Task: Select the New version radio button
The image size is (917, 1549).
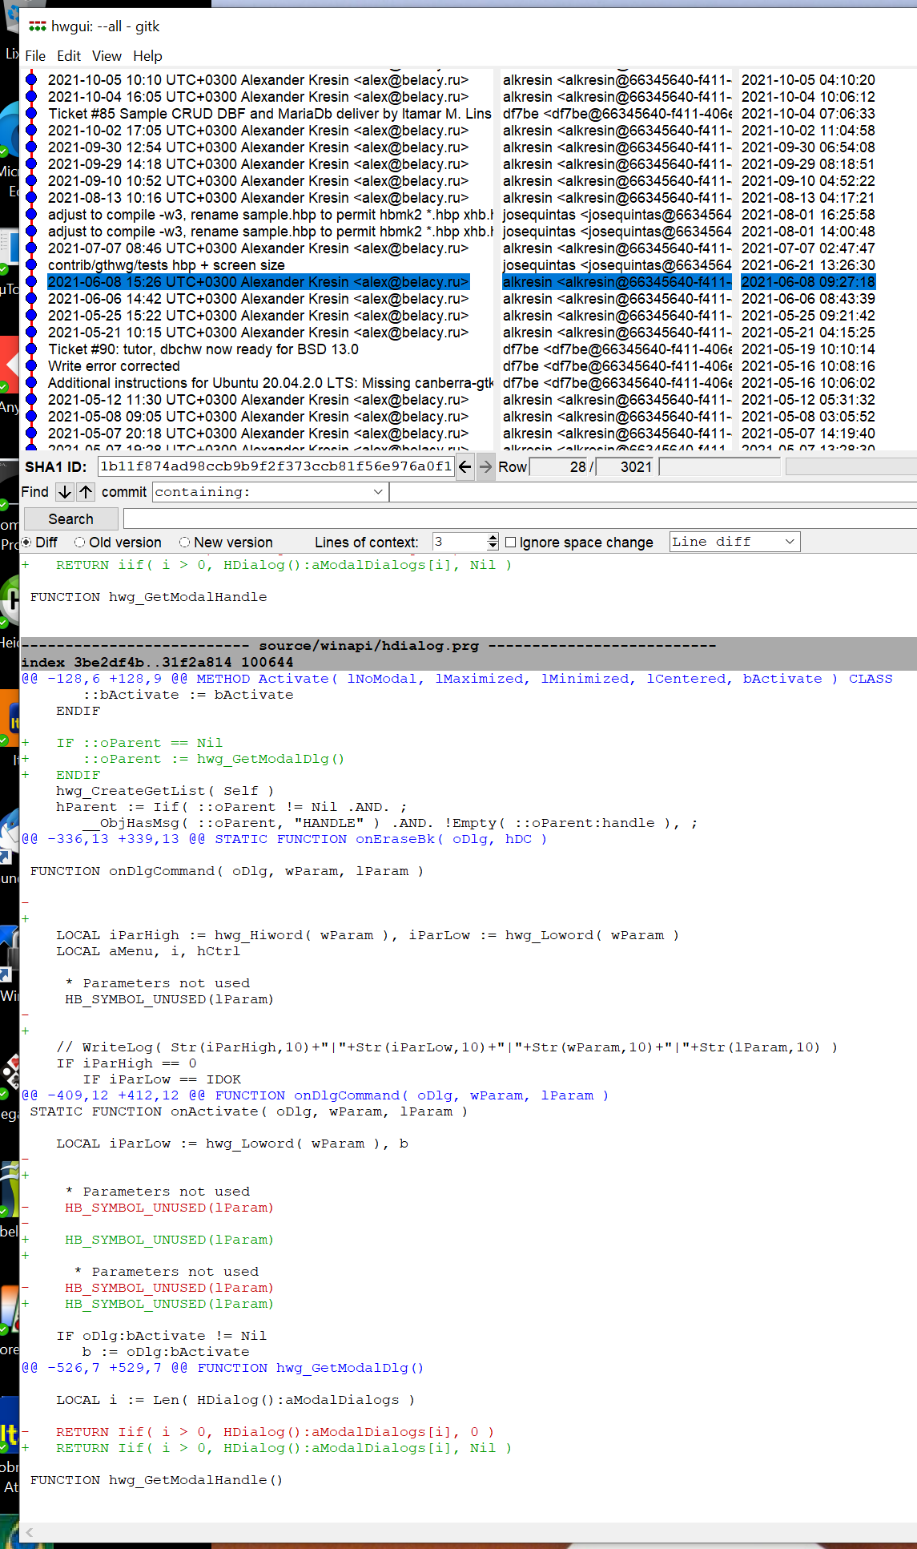Action: 185,543
